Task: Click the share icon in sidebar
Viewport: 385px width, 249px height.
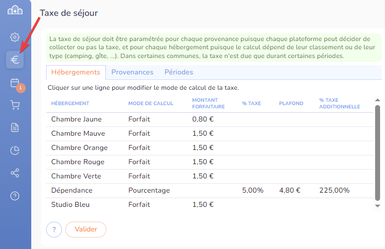Action: pos(15,173)
